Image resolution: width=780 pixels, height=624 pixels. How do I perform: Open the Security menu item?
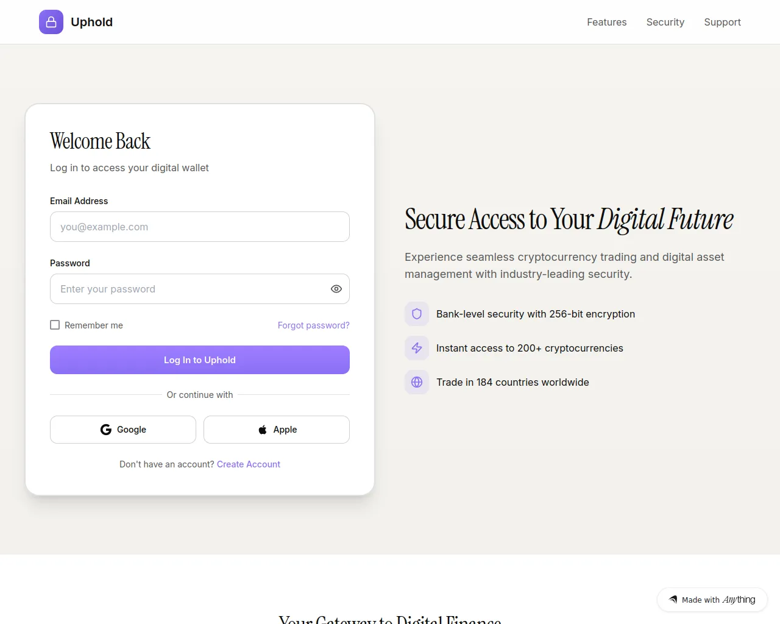(665, 22)
